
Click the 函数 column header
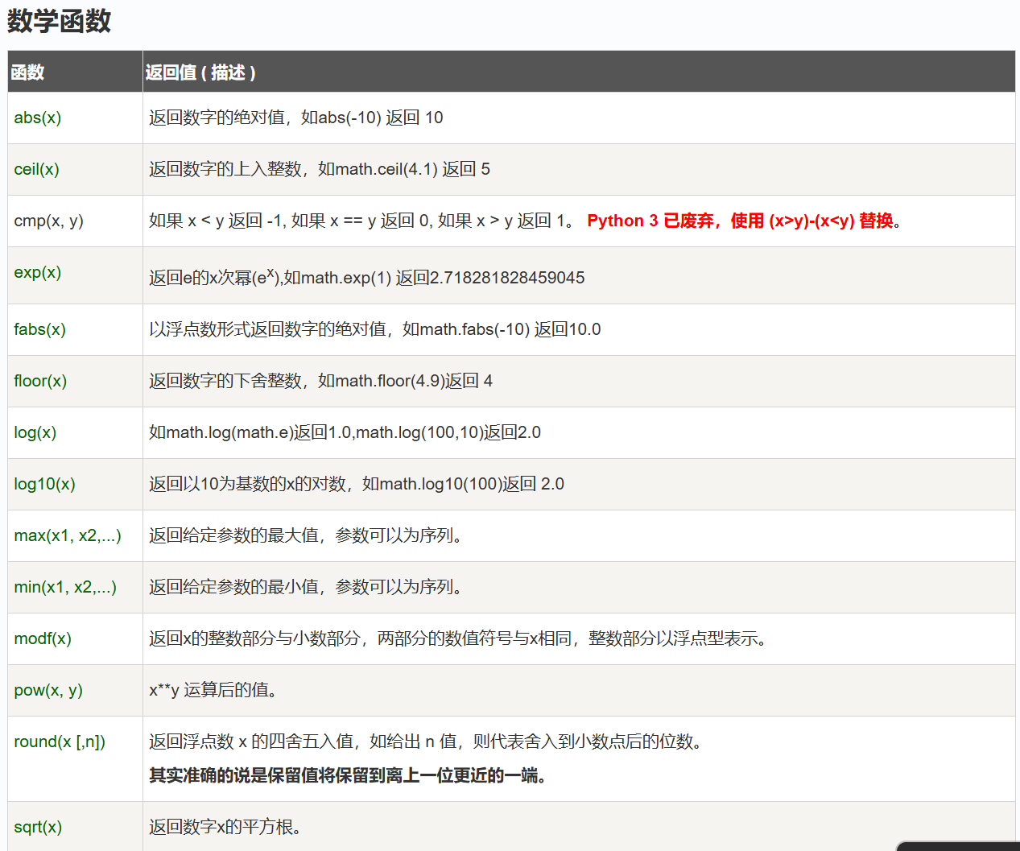point(27,72)
